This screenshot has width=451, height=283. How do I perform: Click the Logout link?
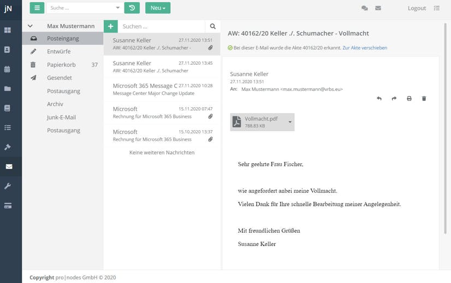pos(417,8)
